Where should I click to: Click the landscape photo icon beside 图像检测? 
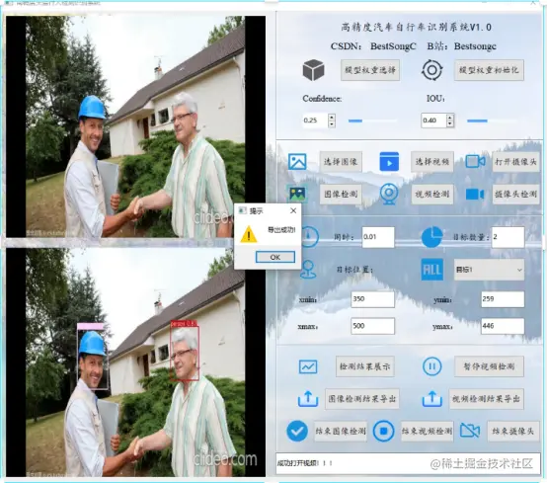297,194
